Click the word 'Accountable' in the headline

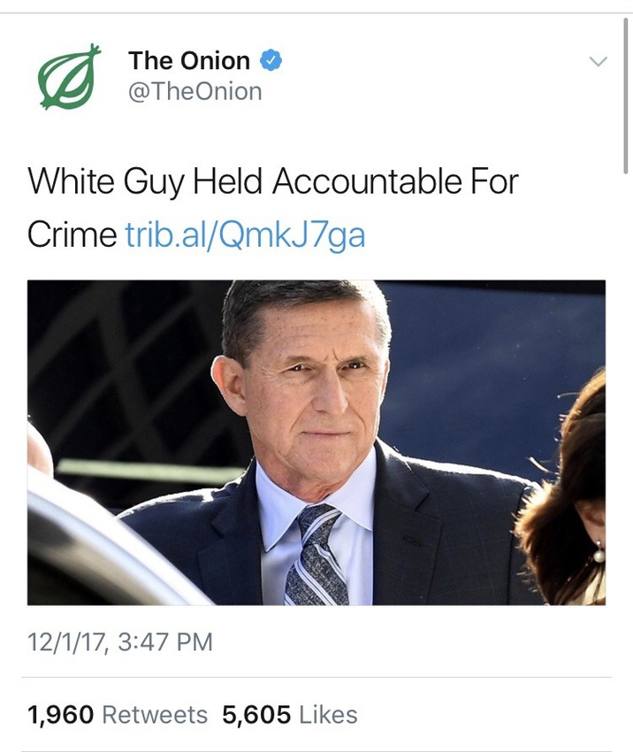366,181
